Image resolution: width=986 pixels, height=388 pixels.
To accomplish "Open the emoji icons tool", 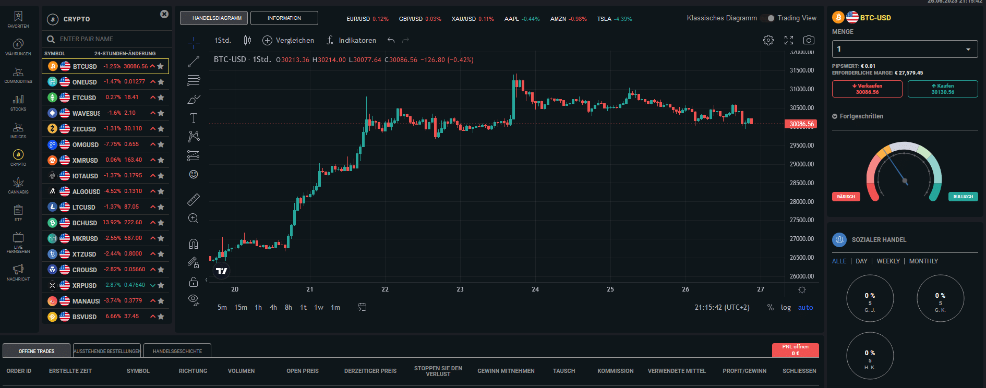I will (x=194, y=174).
